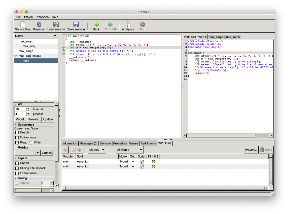Click WP Goals horizontal scrollbar
Viewport: 289px width, 214px height.
(165, 188)
